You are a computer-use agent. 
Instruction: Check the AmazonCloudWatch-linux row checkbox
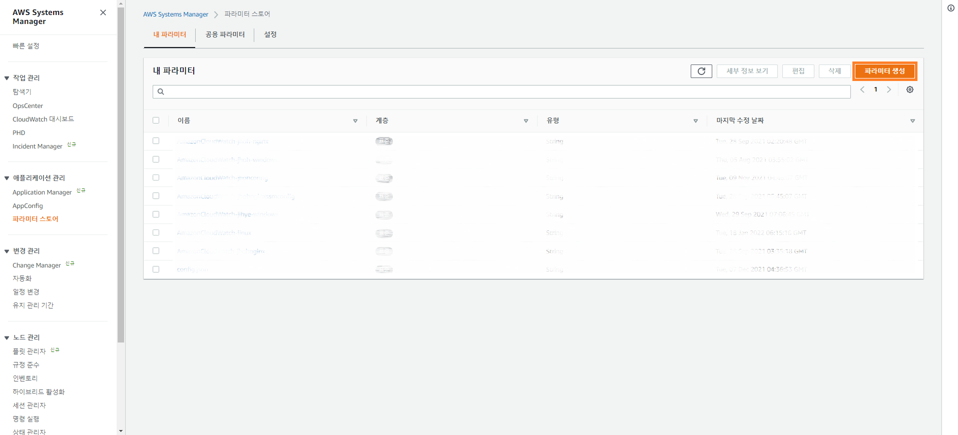pos(156,232)
